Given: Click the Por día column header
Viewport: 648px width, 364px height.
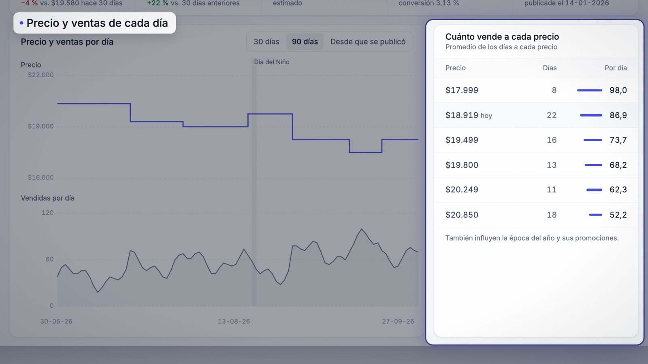Looking at the screenshot, I should (x=616, y=68).
